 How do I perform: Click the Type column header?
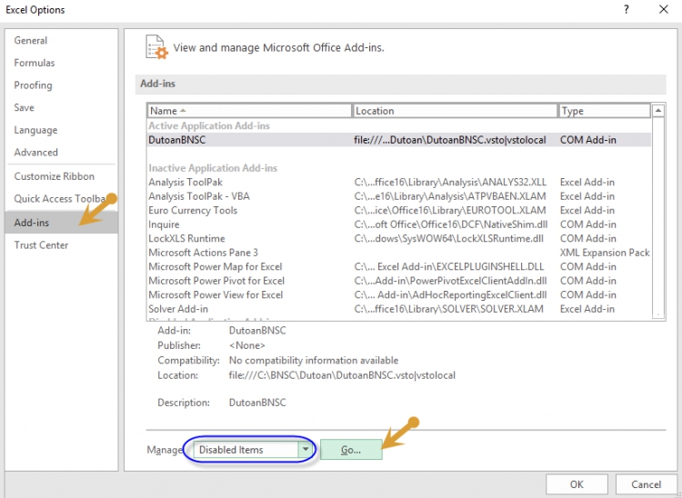pos(604,111)
